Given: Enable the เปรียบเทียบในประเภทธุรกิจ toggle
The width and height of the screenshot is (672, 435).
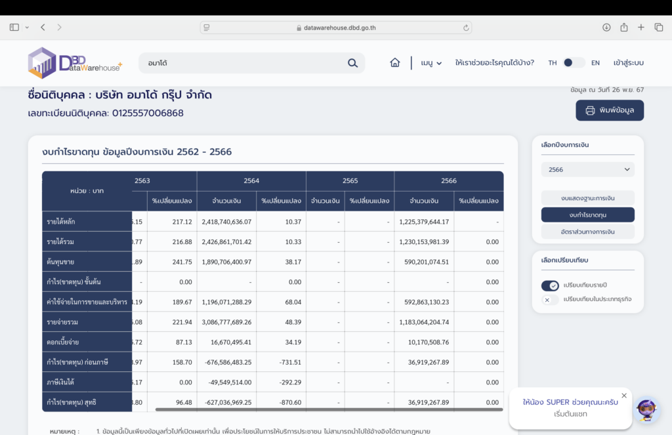Looking at the screenshot, I should click(x=550, y=300).
